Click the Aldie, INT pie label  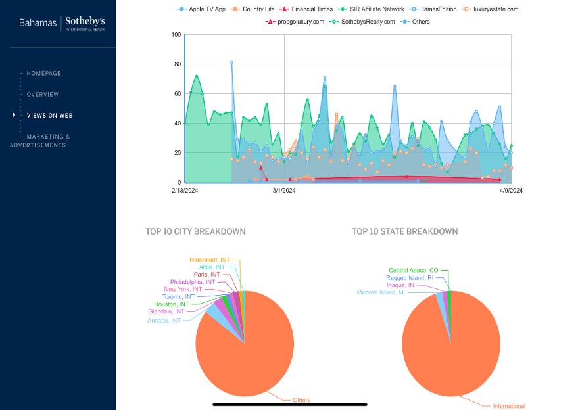212,267
